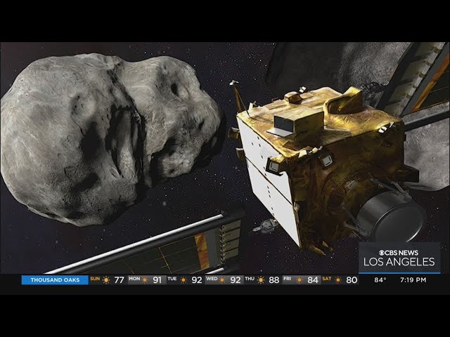The width and height of the screenshot is (450, 337).
Task: Click the sun icon next to SUN
Action: click(x=106, y=280)
